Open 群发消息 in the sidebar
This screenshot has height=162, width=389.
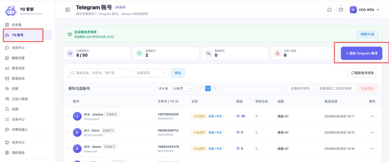tap(18, 68)
